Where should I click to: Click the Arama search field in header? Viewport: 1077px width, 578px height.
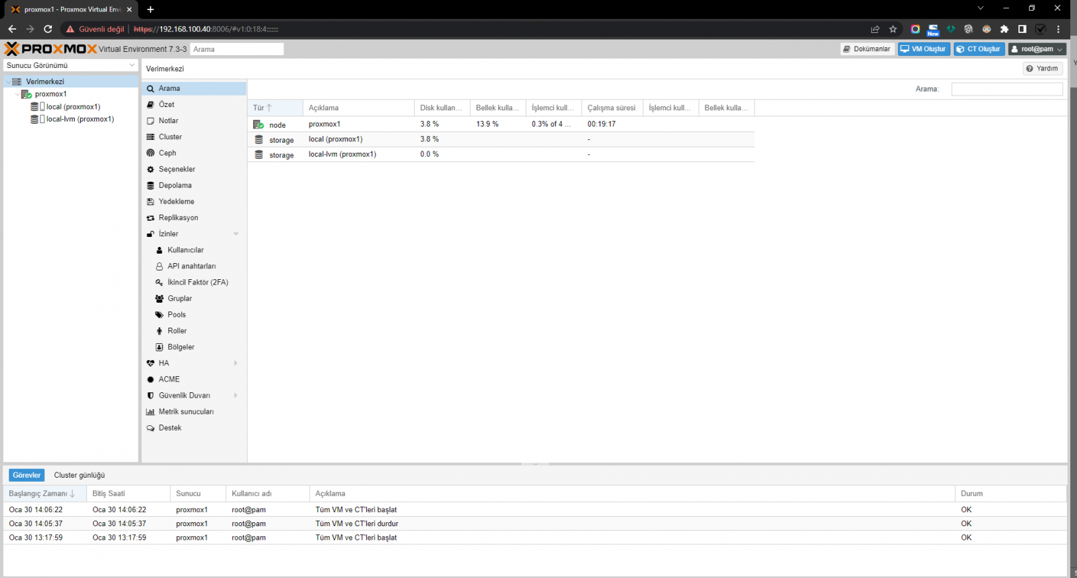click(236, 49)
